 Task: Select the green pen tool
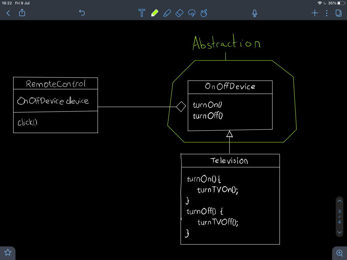[x=155, y=13]
